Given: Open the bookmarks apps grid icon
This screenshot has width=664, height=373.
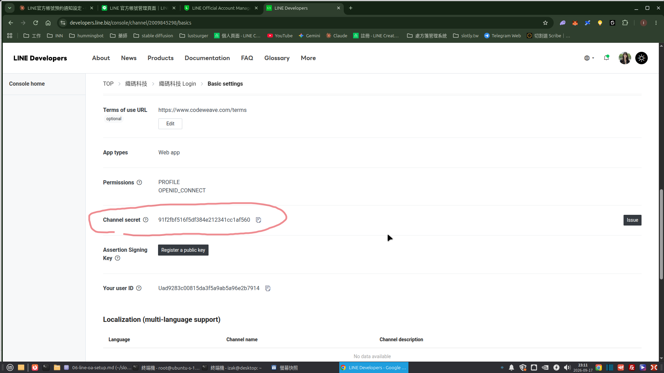Looking at the screenshot, I should click(10, 36).
